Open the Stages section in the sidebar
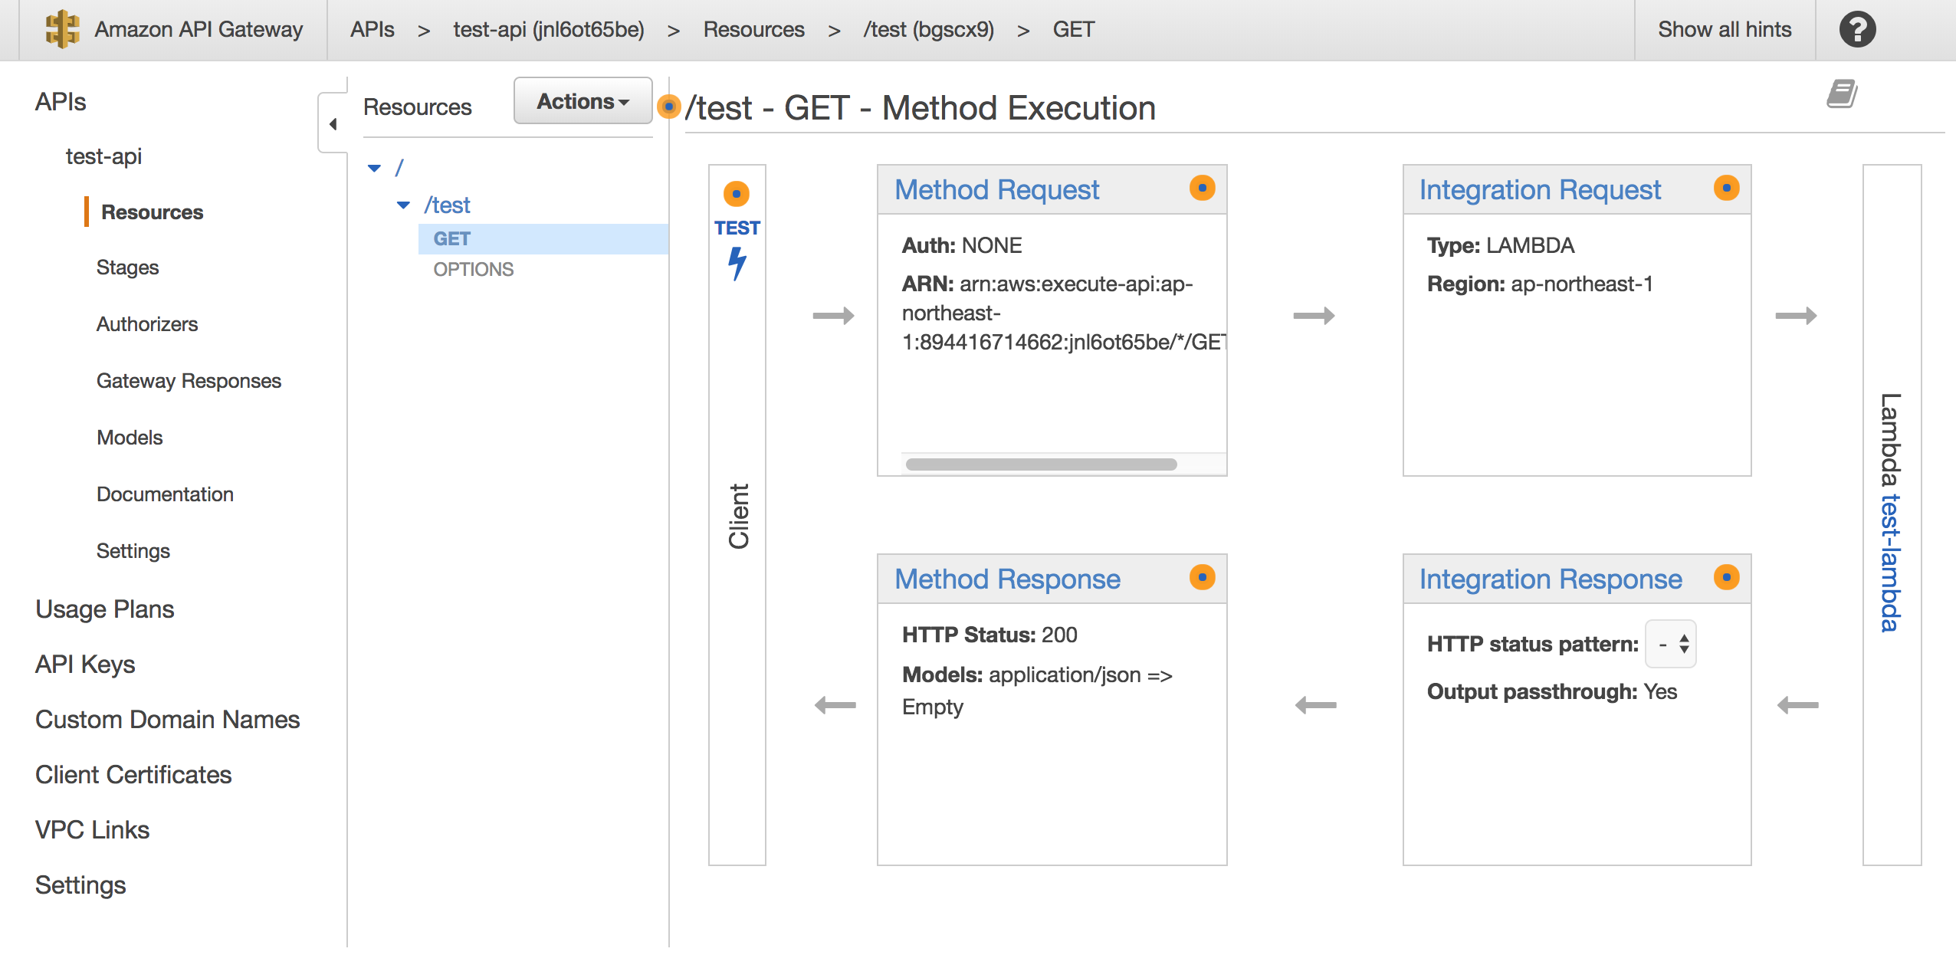Image resolution: width=1956 pixels, height=955 pixels. 127,267
